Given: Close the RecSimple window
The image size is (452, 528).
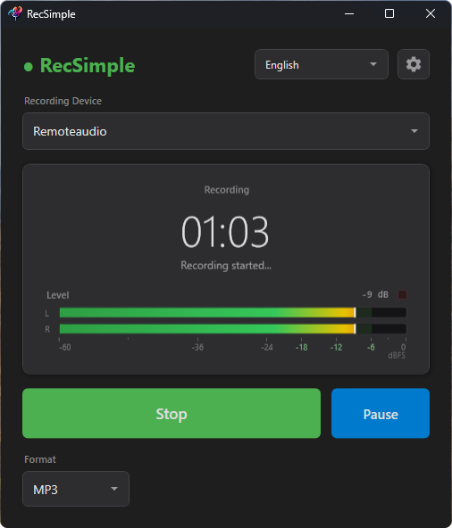Looking at the screenshot, I should pos(430,13).
